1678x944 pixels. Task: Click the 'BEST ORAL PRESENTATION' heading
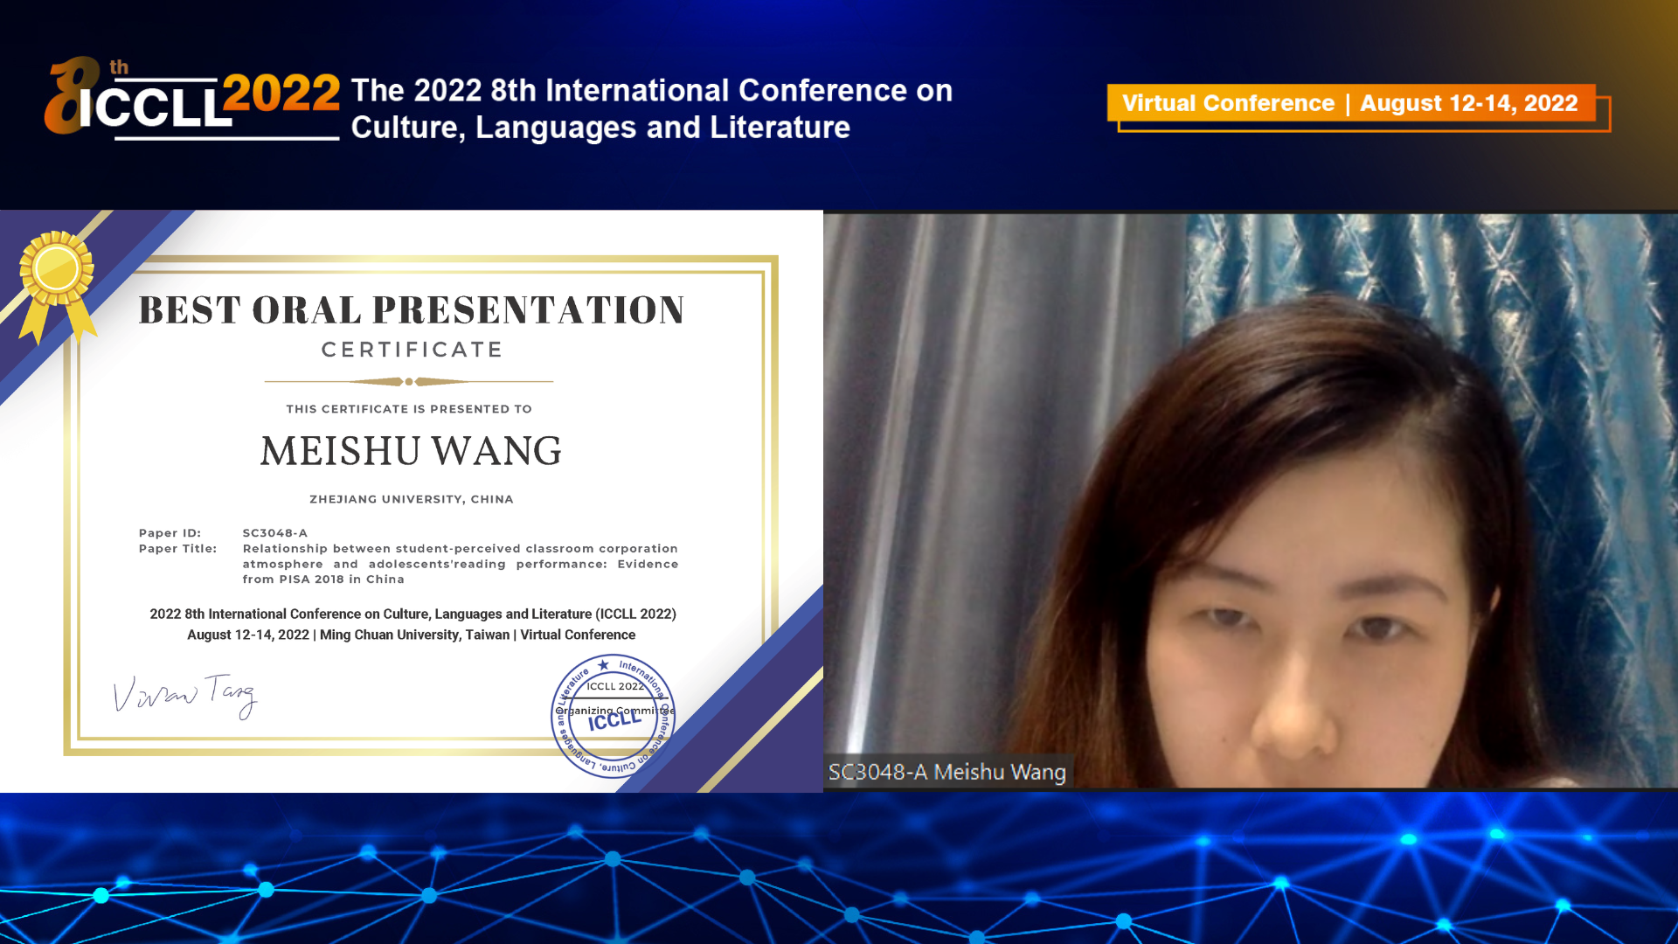coord(412,310)
